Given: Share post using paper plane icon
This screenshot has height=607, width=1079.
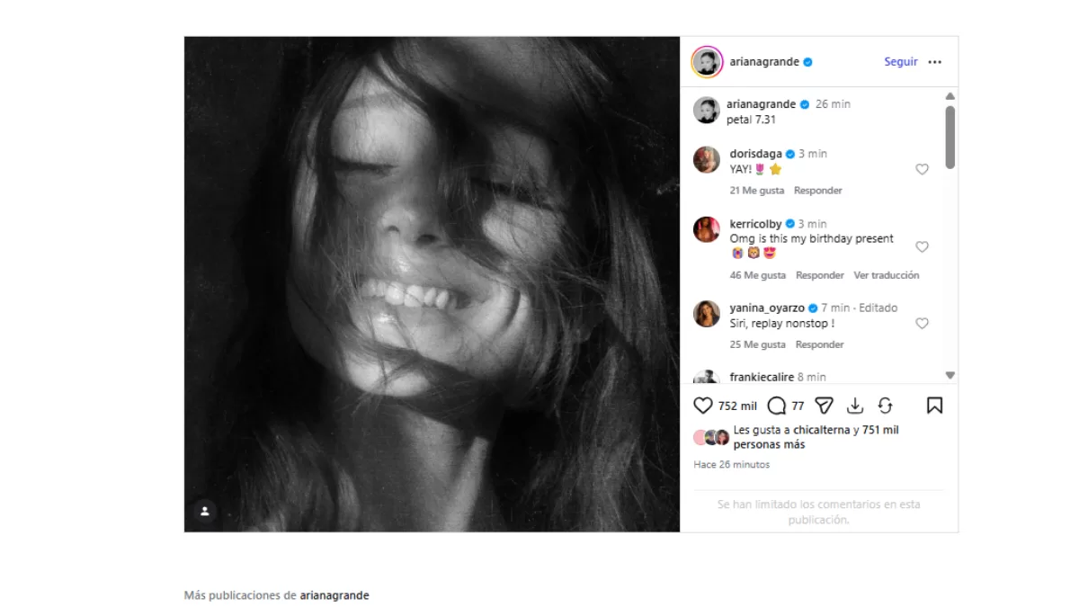Looking at the screenshot, I should point(824,406).
